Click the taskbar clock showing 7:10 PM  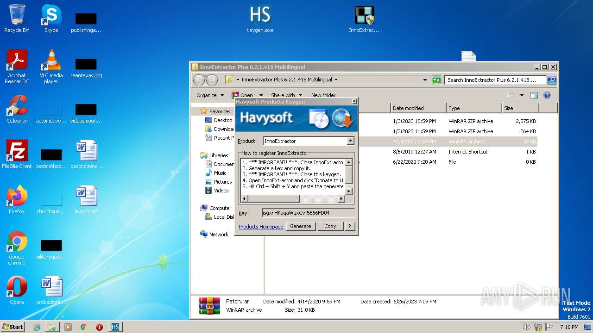569,327
